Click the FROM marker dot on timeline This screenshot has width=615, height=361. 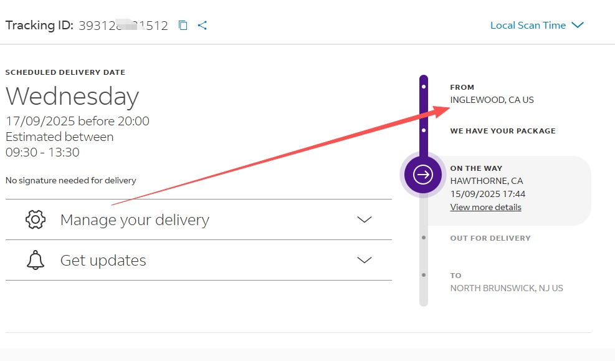point(424,85)
